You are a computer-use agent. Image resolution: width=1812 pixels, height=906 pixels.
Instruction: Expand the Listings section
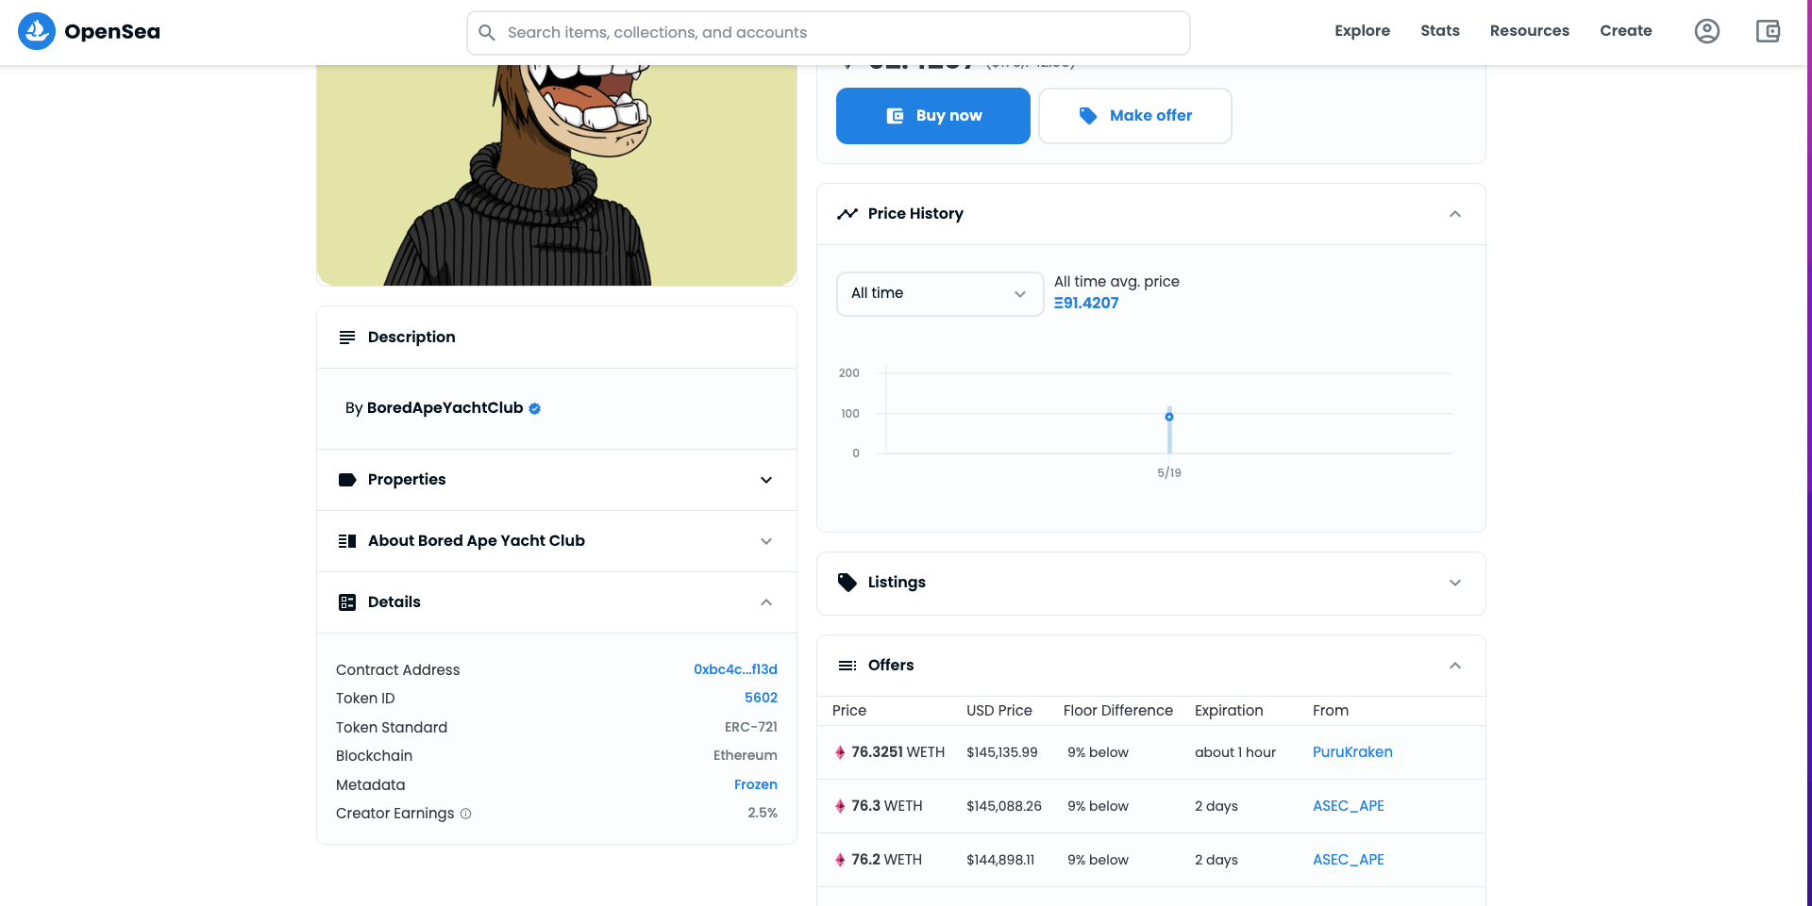coord(1455,582)
